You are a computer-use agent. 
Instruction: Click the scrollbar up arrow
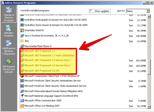(149, 16)
